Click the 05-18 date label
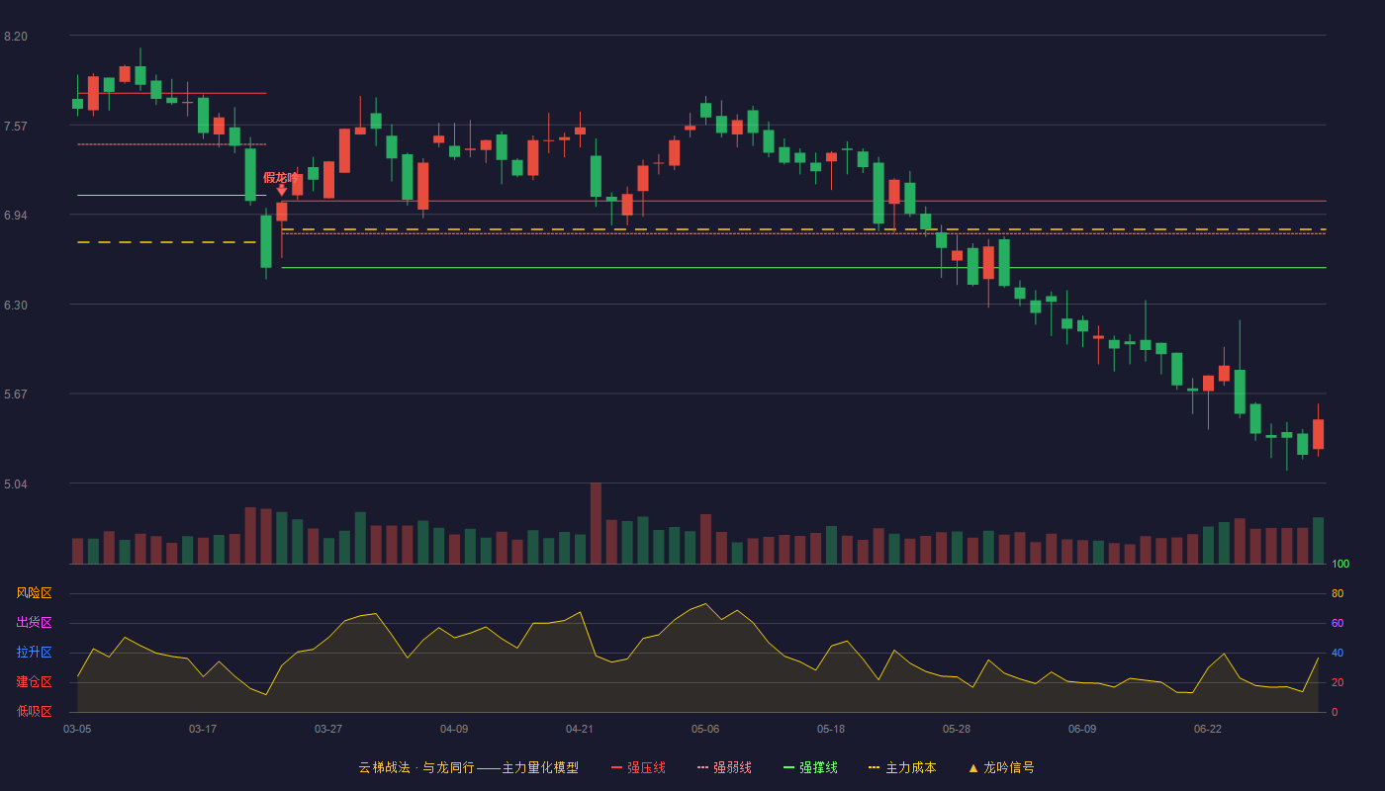The height and width of the screenshot is (791, 1385). click(831, 729)
